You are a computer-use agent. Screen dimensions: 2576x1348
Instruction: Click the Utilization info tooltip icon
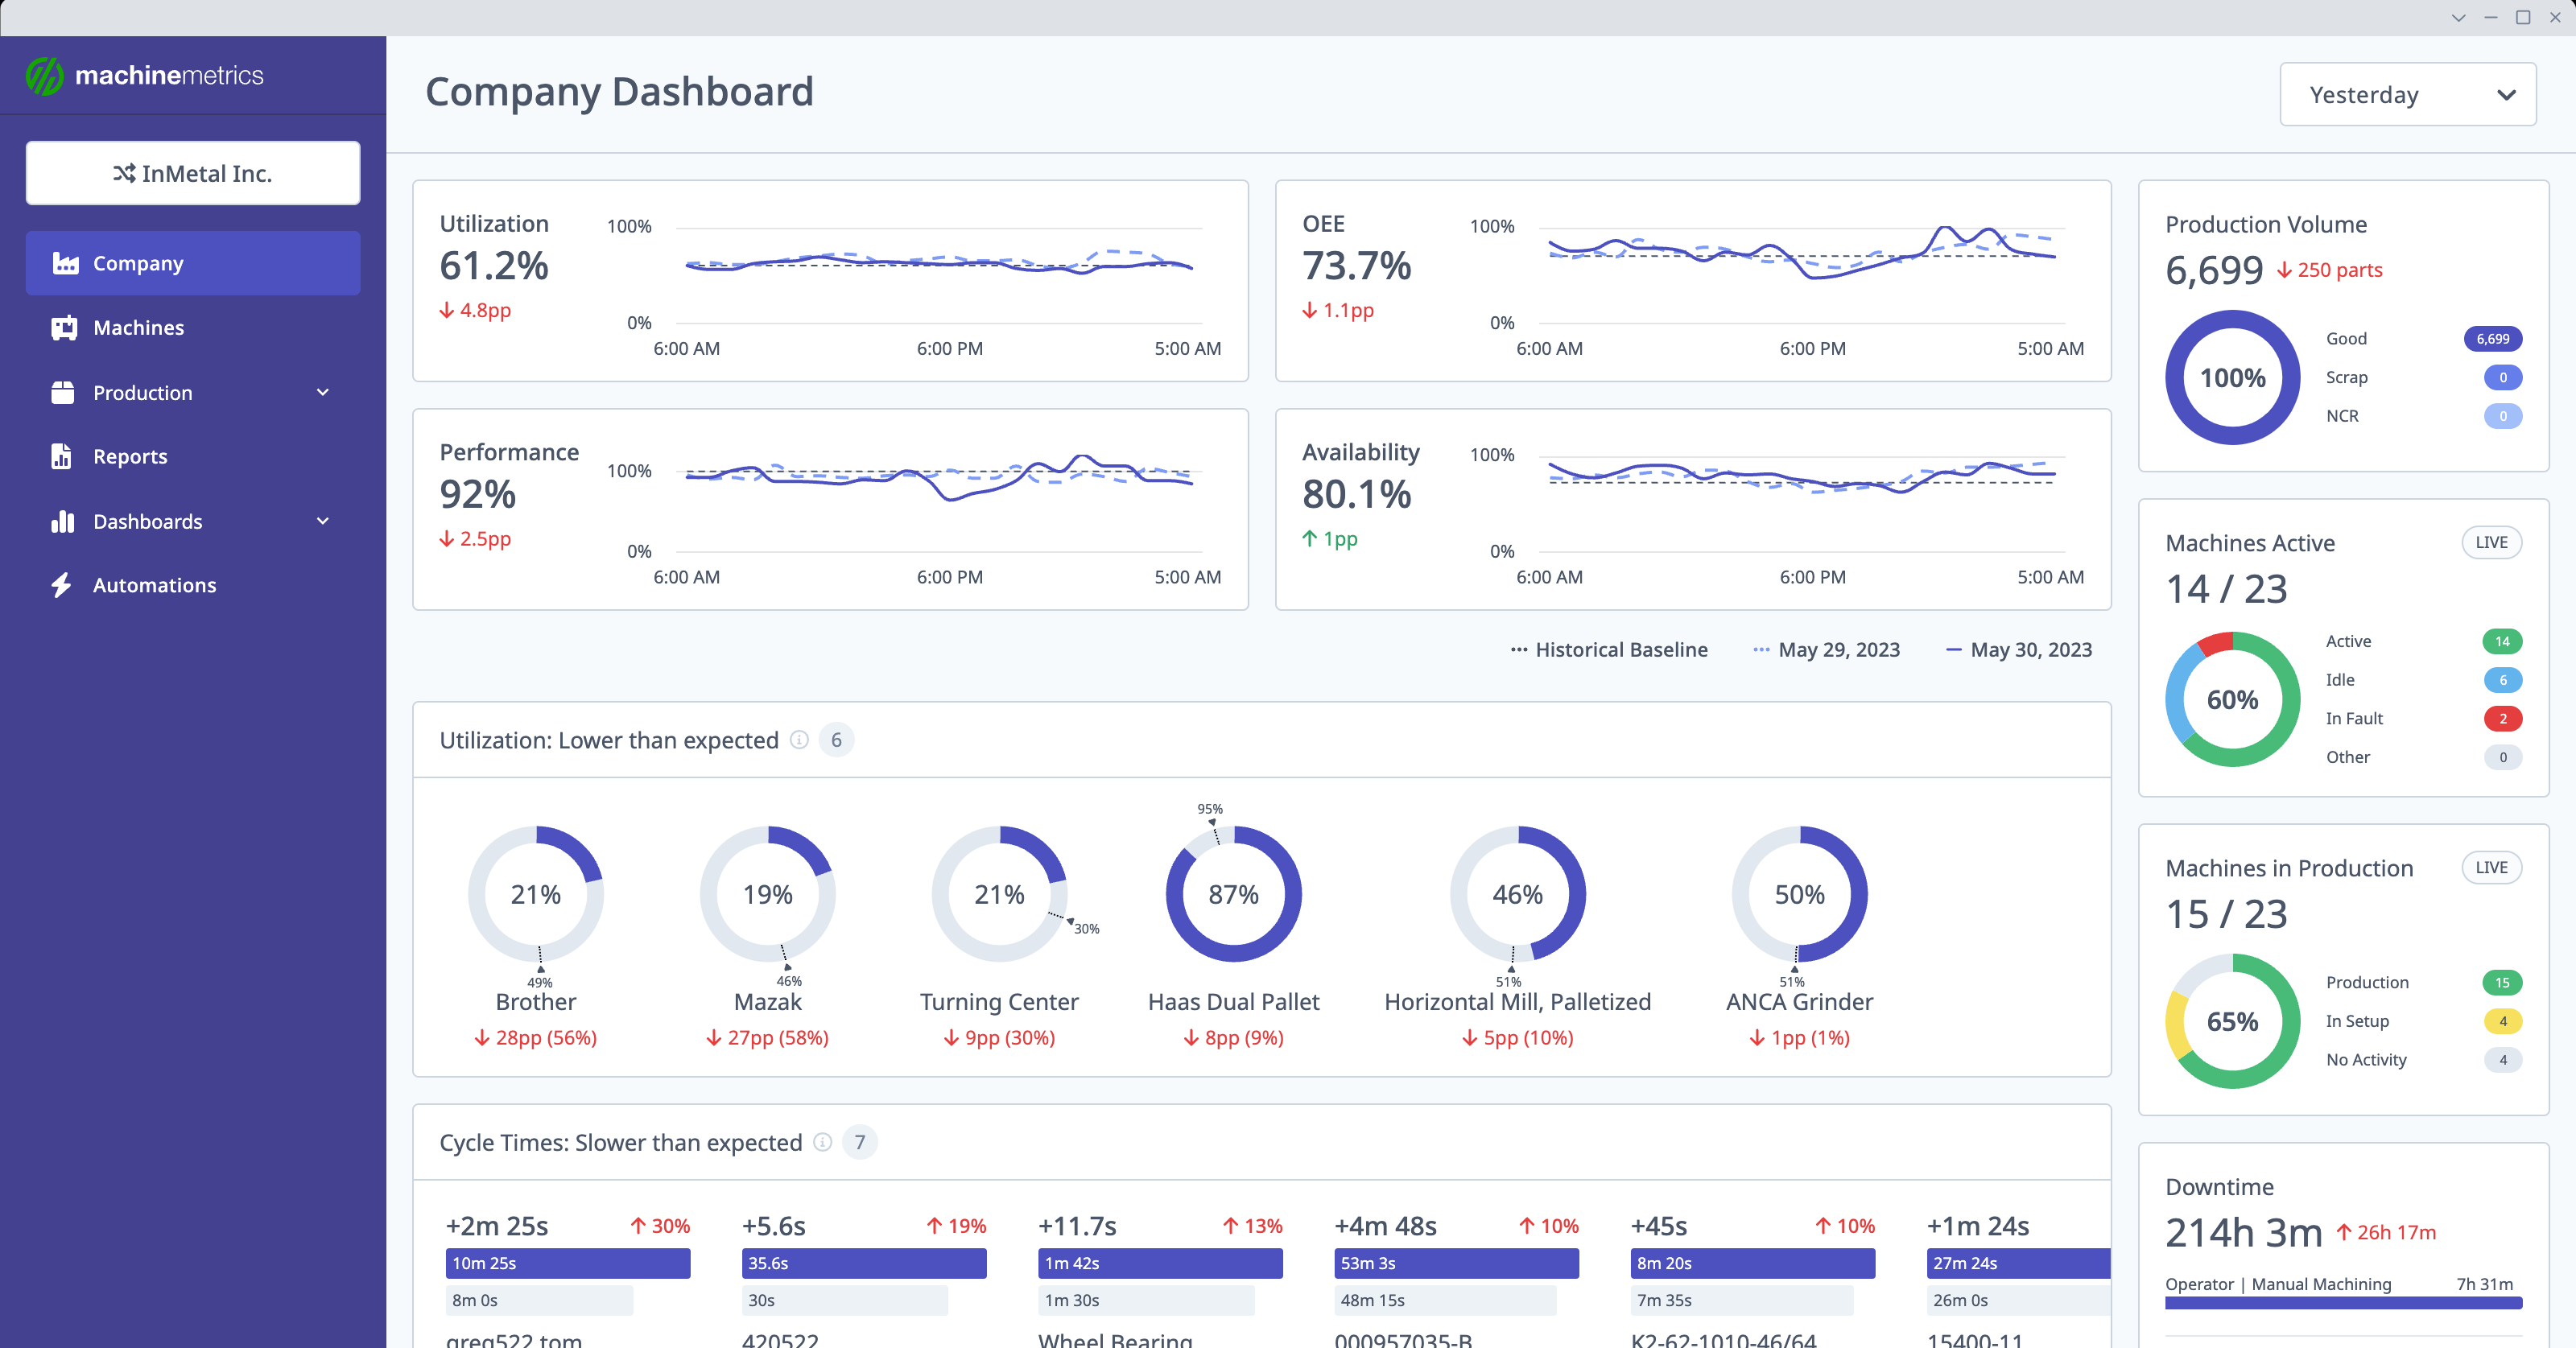[x=799, y=740]
